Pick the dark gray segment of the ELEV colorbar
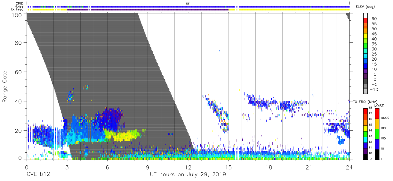 point(365,81)
